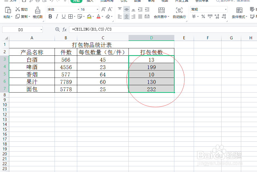Expand Merge and Center (合并居中) arrow

(x=168, y=17)
